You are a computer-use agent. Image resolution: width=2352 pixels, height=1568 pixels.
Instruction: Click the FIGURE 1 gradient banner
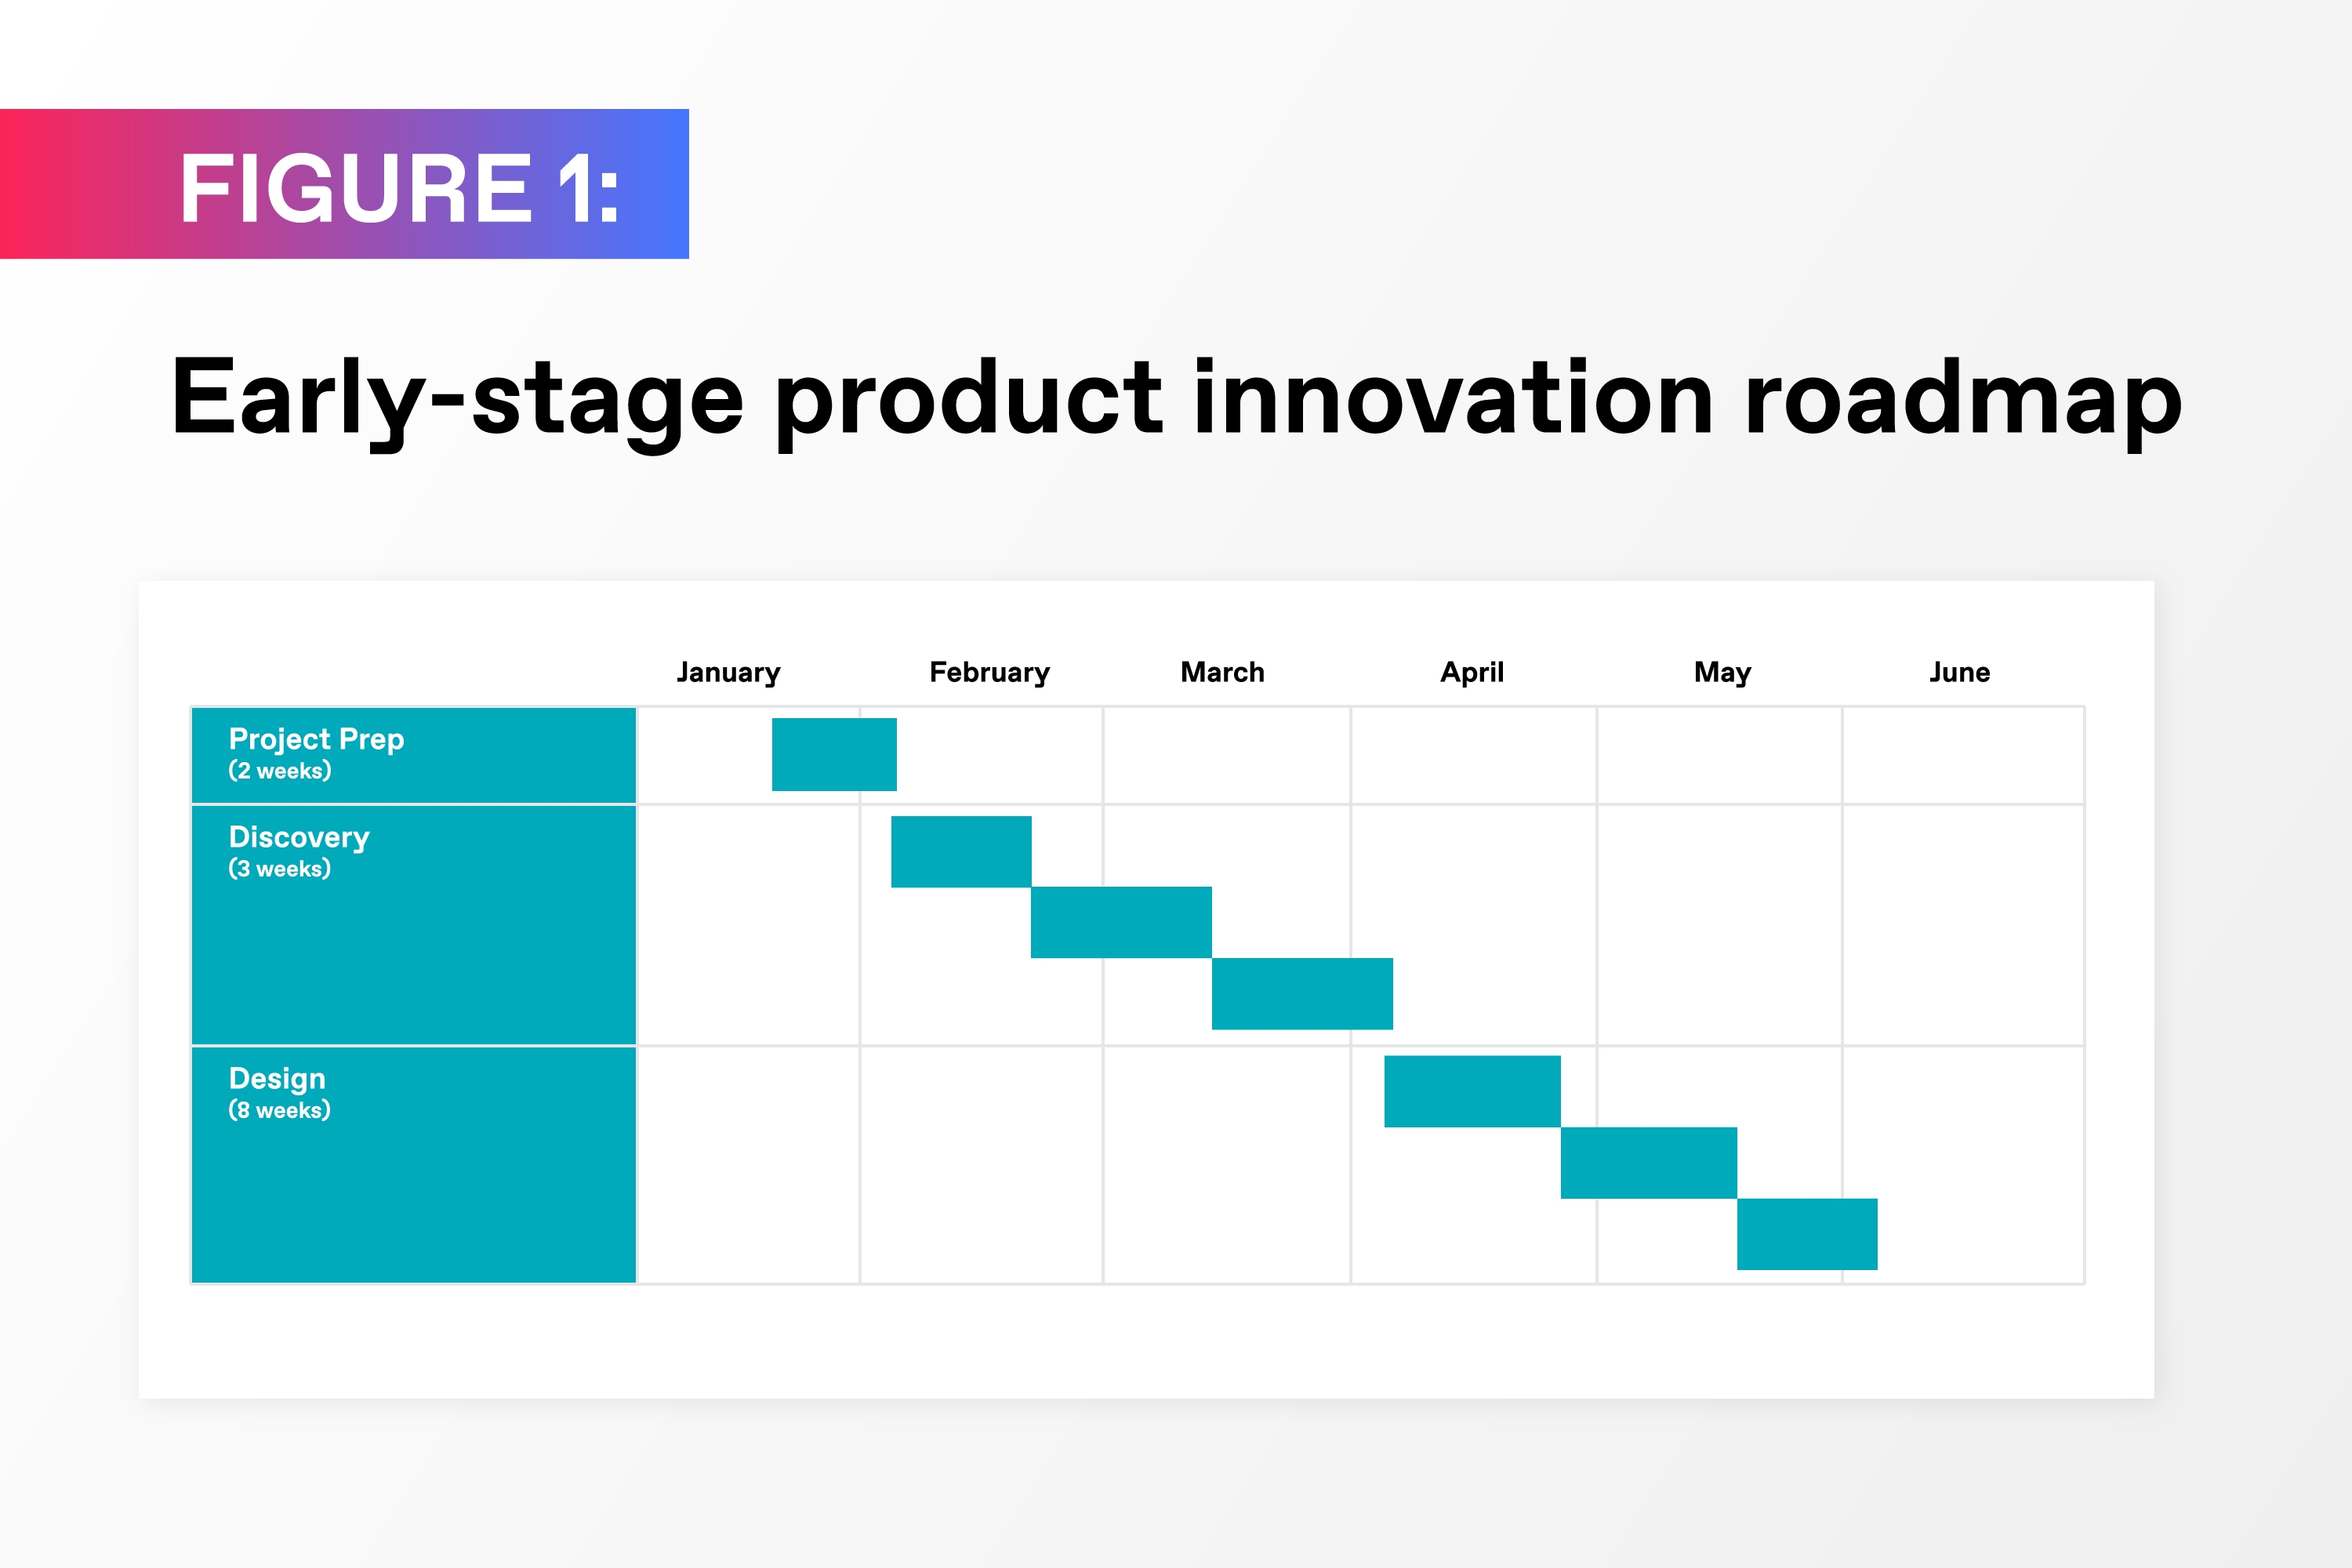pos(344,184)
